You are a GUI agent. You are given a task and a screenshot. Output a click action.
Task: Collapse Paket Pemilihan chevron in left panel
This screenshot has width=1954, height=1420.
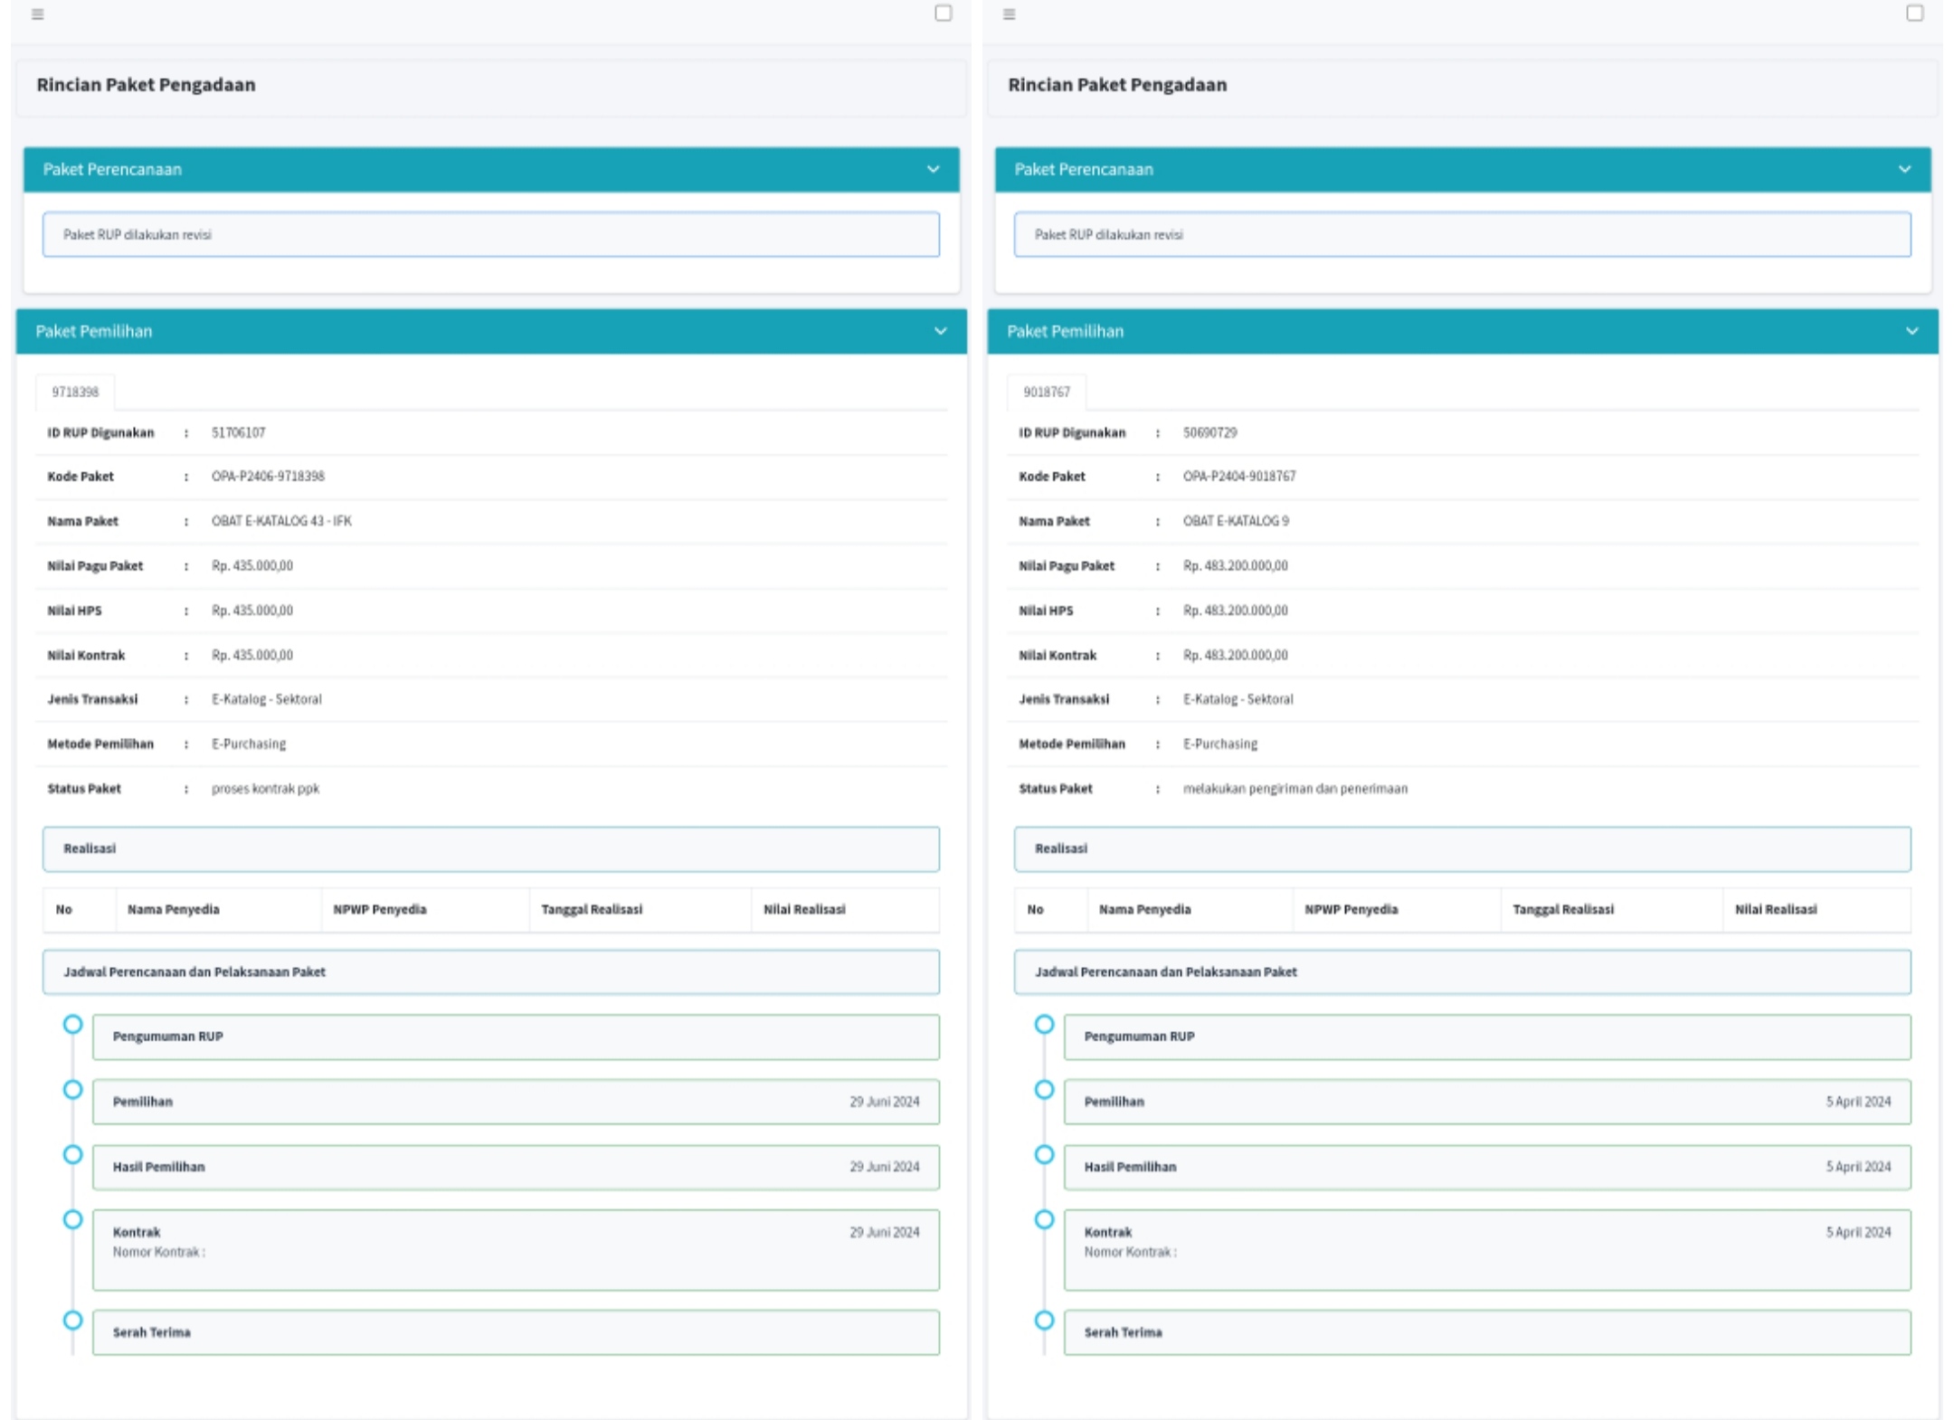coord(940,331)
